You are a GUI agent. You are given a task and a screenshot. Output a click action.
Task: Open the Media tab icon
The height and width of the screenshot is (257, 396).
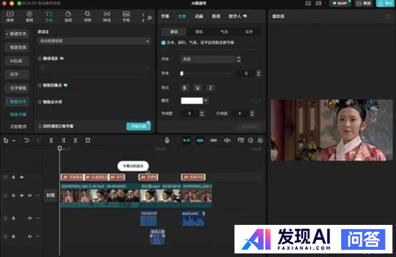pos(10,16)
